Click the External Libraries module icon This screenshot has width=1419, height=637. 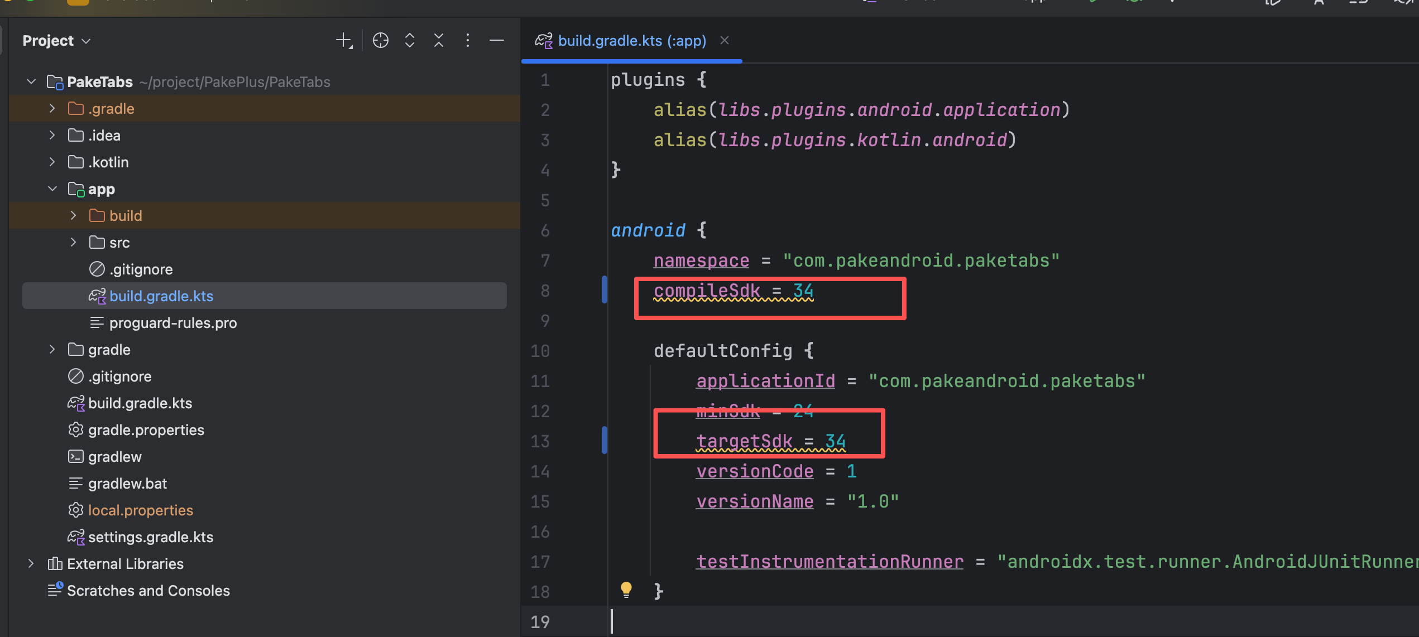(54, 563)
